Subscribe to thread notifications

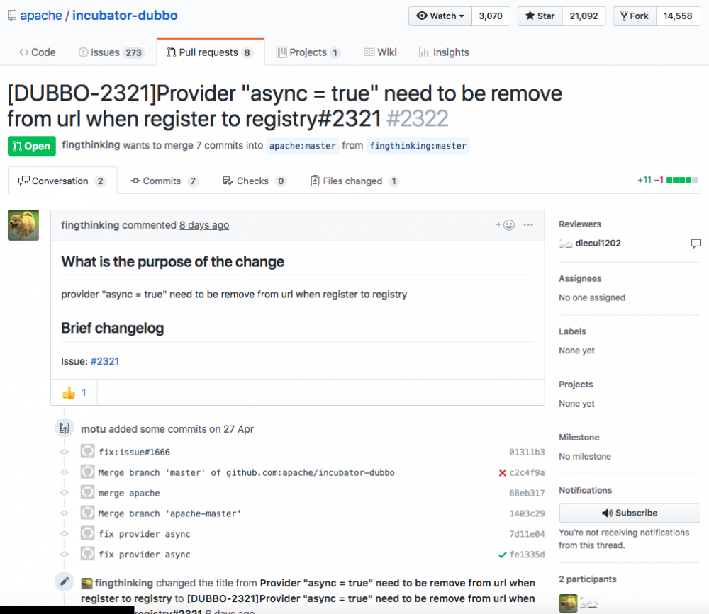click(x=630, y=513)
